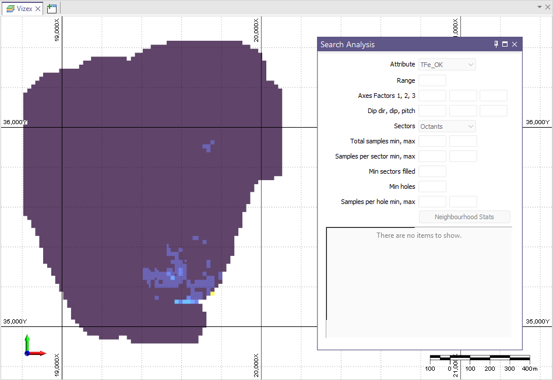Screen dimensions: 553x380
Task: Click the Neighbourhood Stats button
Action: [464, 217]
